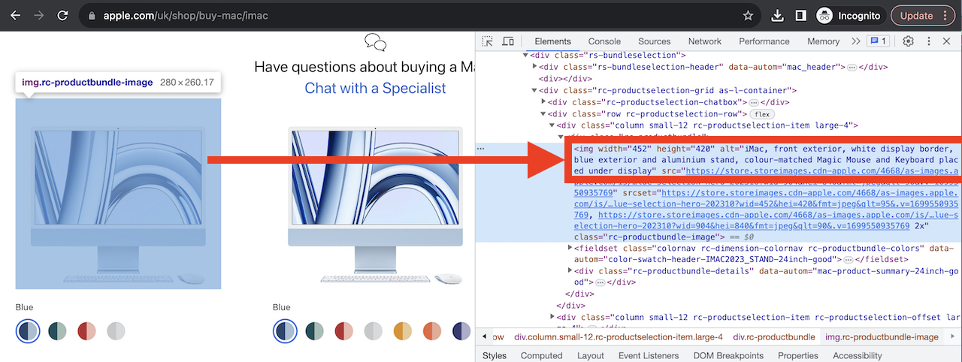Open the Event Listeners pane tab
Screen dimensions: 962x362
(649, 355)
